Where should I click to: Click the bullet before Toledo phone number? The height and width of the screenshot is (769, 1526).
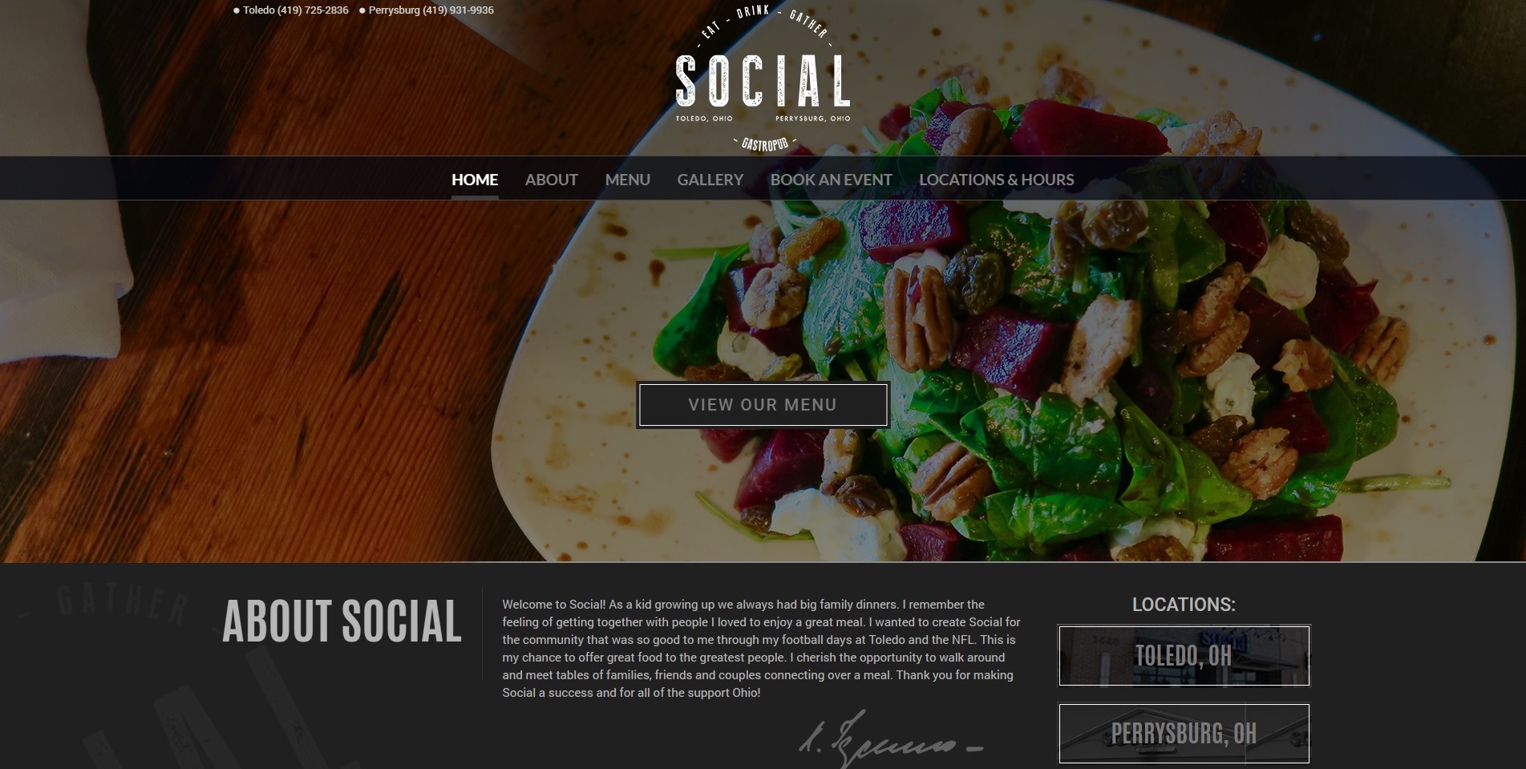(237, 11)
